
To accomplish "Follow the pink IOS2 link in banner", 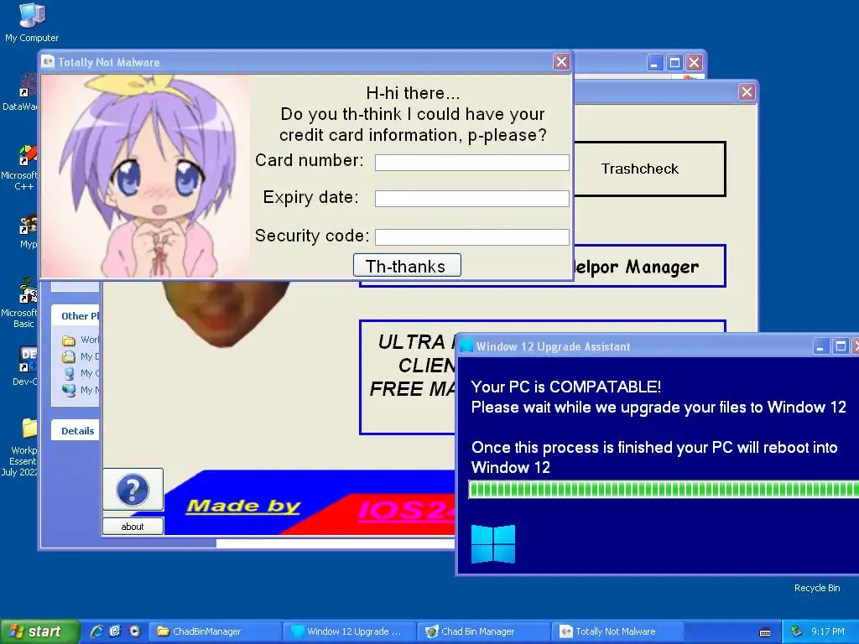I will pos(407,511).
